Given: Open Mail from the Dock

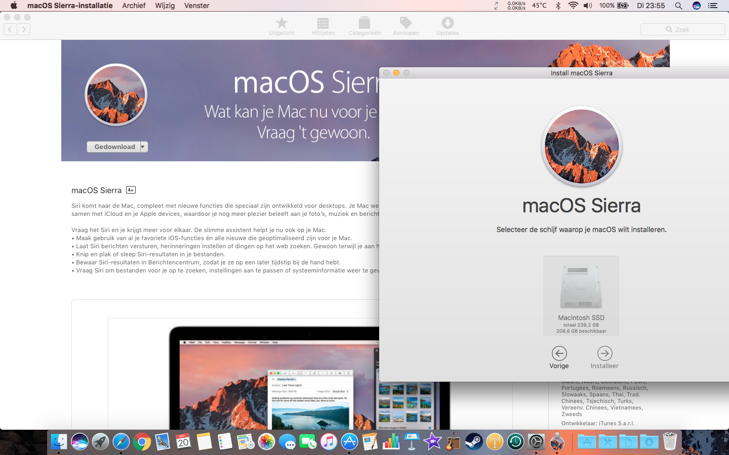Looking at the screenshot, I should (x=163, y=442).
